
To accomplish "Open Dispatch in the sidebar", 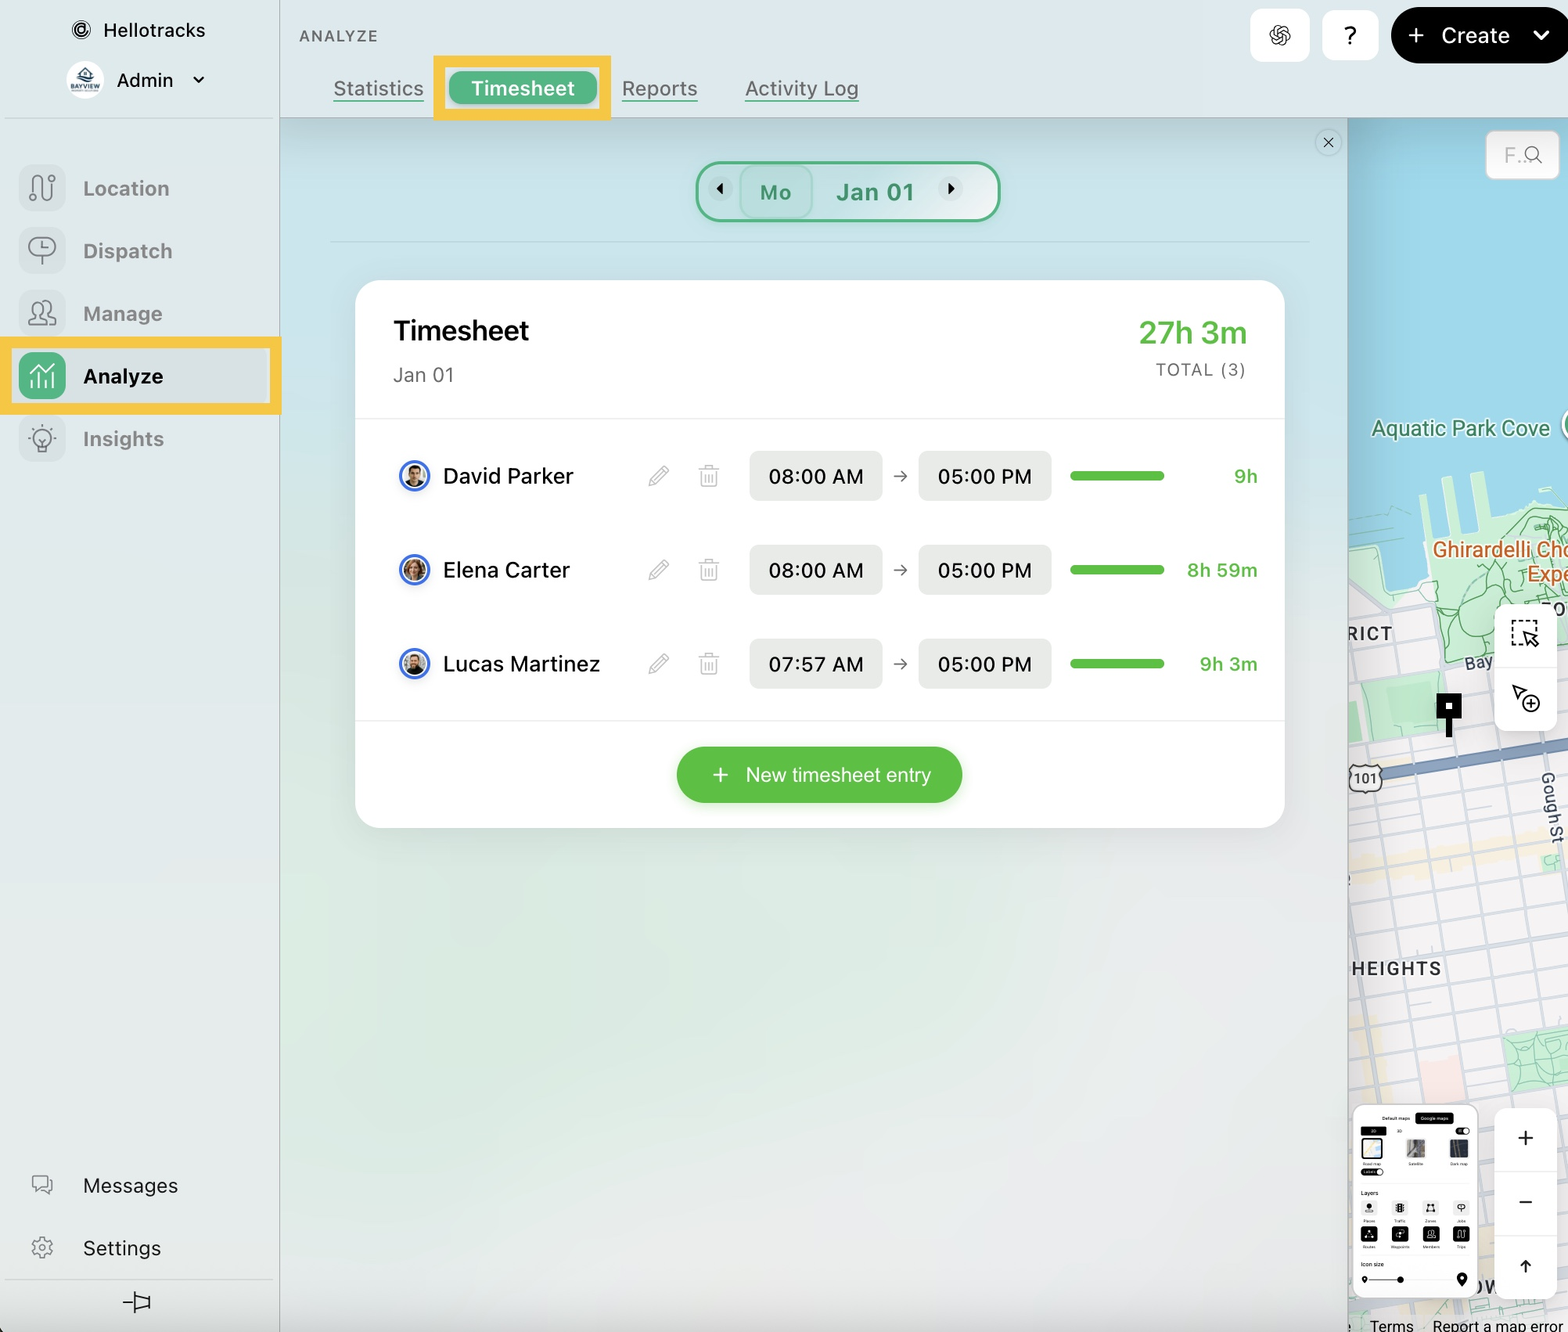I will pyautogui.click(x=128, y=251).
